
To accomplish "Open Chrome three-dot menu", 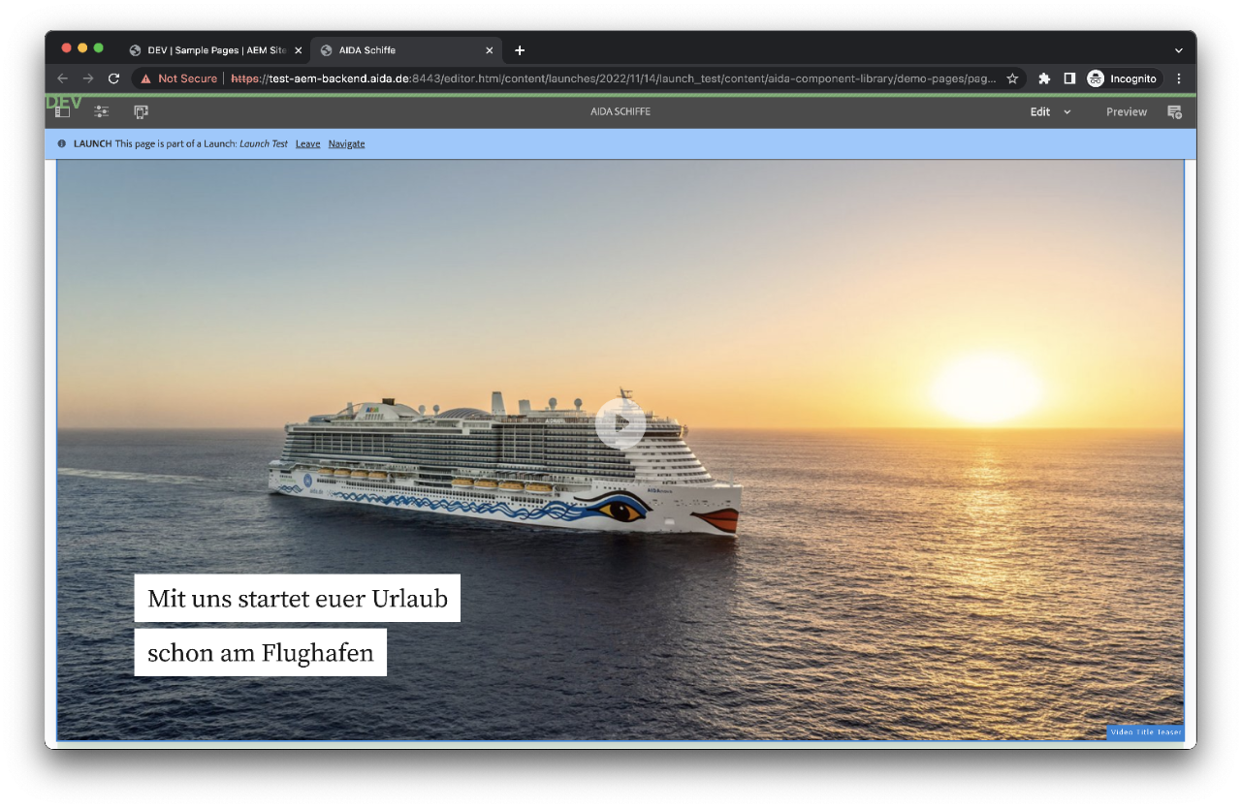I will 1179,78.
